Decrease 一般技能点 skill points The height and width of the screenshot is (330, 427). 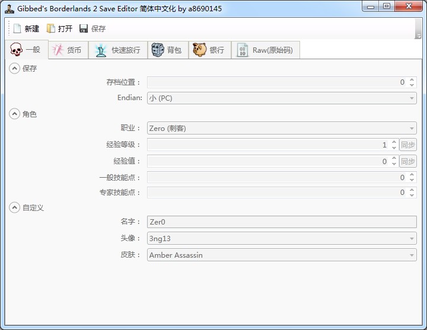click(412, 180)
